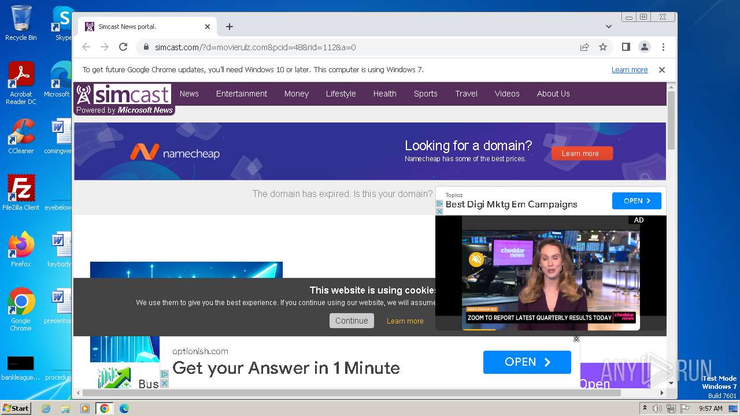Click the Topioz ad OPEN button

(x=637, y=200)
